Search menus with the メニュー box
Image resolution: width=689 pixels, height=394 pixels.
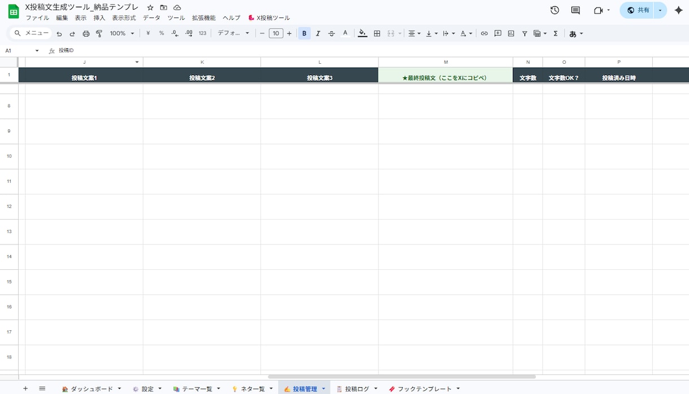pos(32,33)
